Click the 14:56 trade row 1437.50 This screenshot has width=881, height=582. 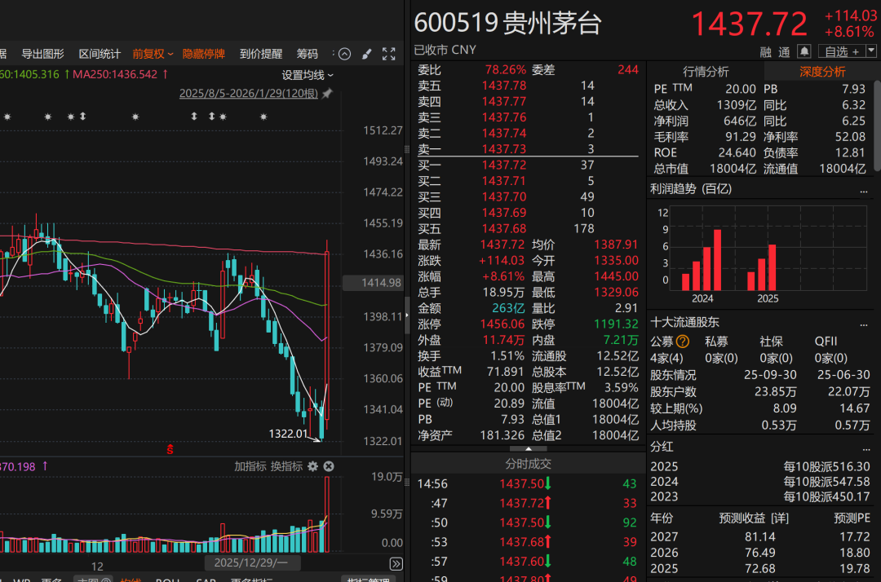[528, 484]
